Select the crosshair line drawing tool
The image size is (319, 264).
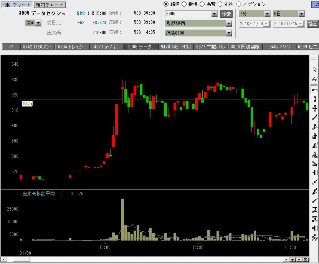pyautogui.click(x=315, y=108)
